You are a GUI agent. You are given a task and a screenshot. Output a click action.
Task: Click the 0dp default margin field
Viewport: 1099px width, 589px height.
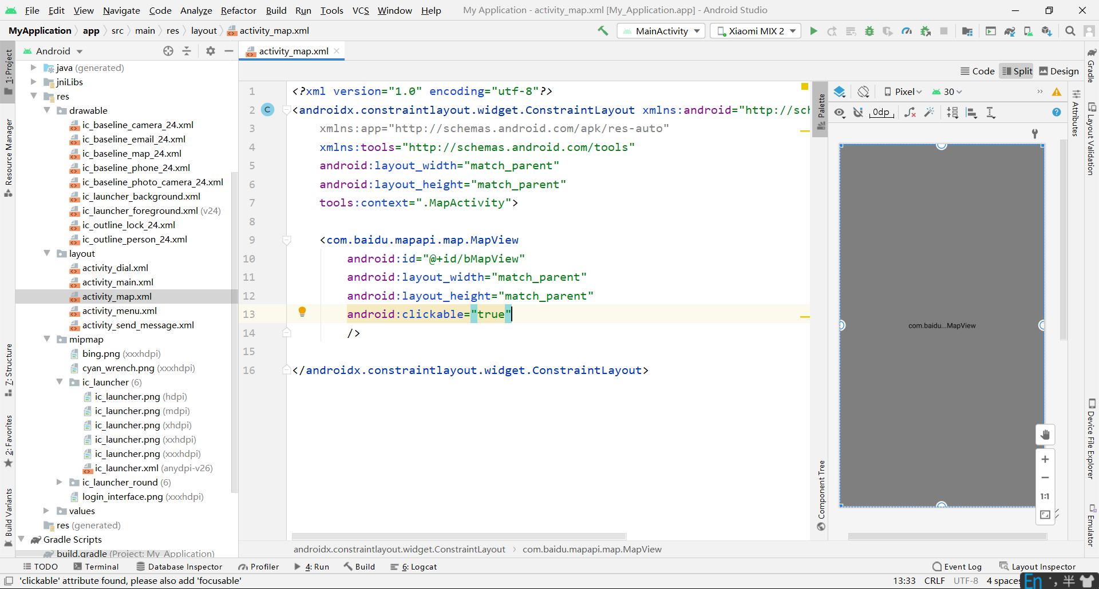tap(881, 113)
